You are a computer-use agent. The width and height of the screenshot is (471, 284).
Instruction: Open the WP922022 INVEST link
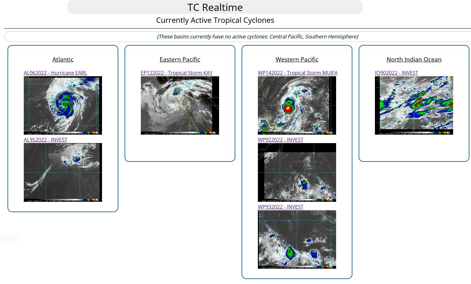[280, 140]
